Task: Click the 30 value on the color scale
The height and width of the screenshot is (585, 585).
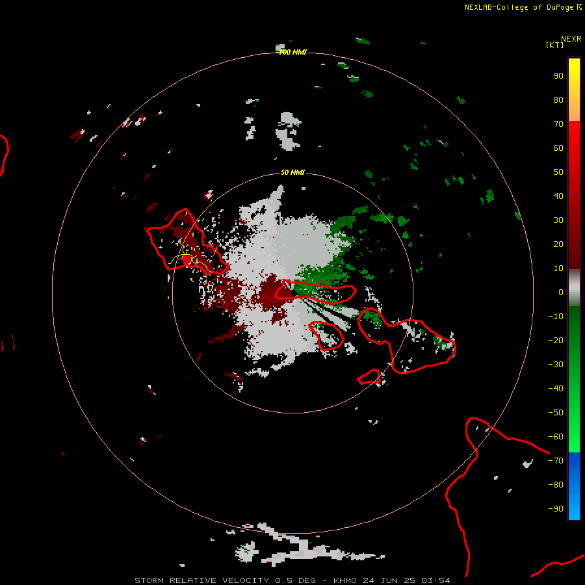Action: click(558, 220)
